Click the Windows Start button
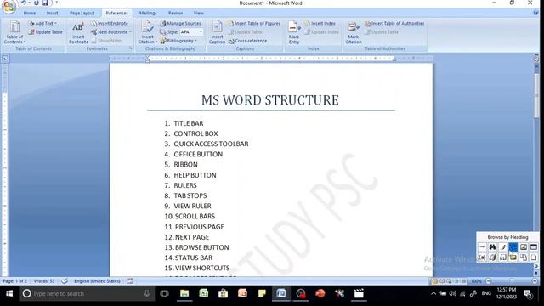The width and height of the screenshot is (544, 306). 9,293
